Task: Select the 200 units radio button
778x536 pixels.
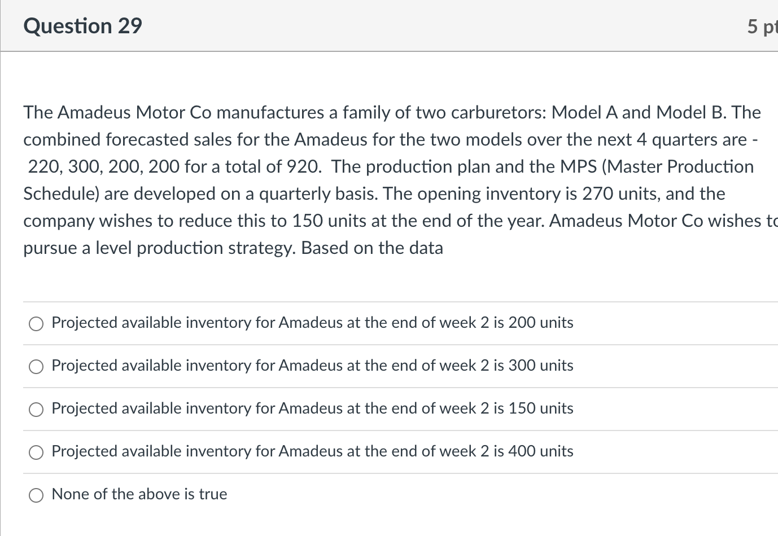Action: pos(36,323)
